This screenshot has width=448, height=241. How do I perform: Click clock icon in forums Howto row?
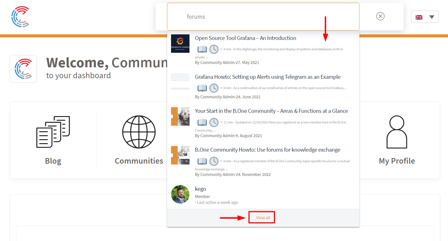pyautogui.click(x=214, y=161)
